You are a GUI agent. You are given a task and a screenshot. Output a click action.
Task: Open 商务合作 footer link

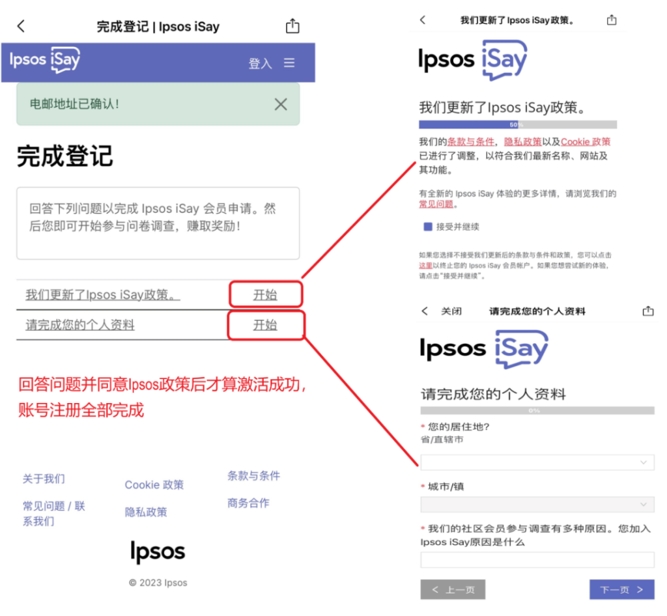[x=248, y=503]
